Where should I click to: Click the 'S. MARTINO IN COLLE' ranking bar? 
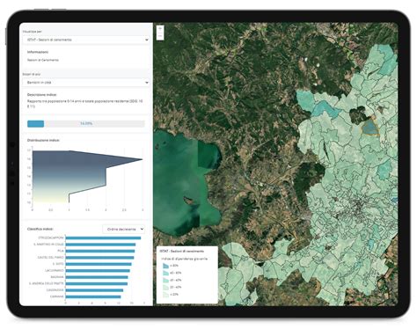(100, 245)
